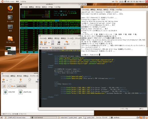Close the index.html tab in gedit

click(x=50, y=48)
